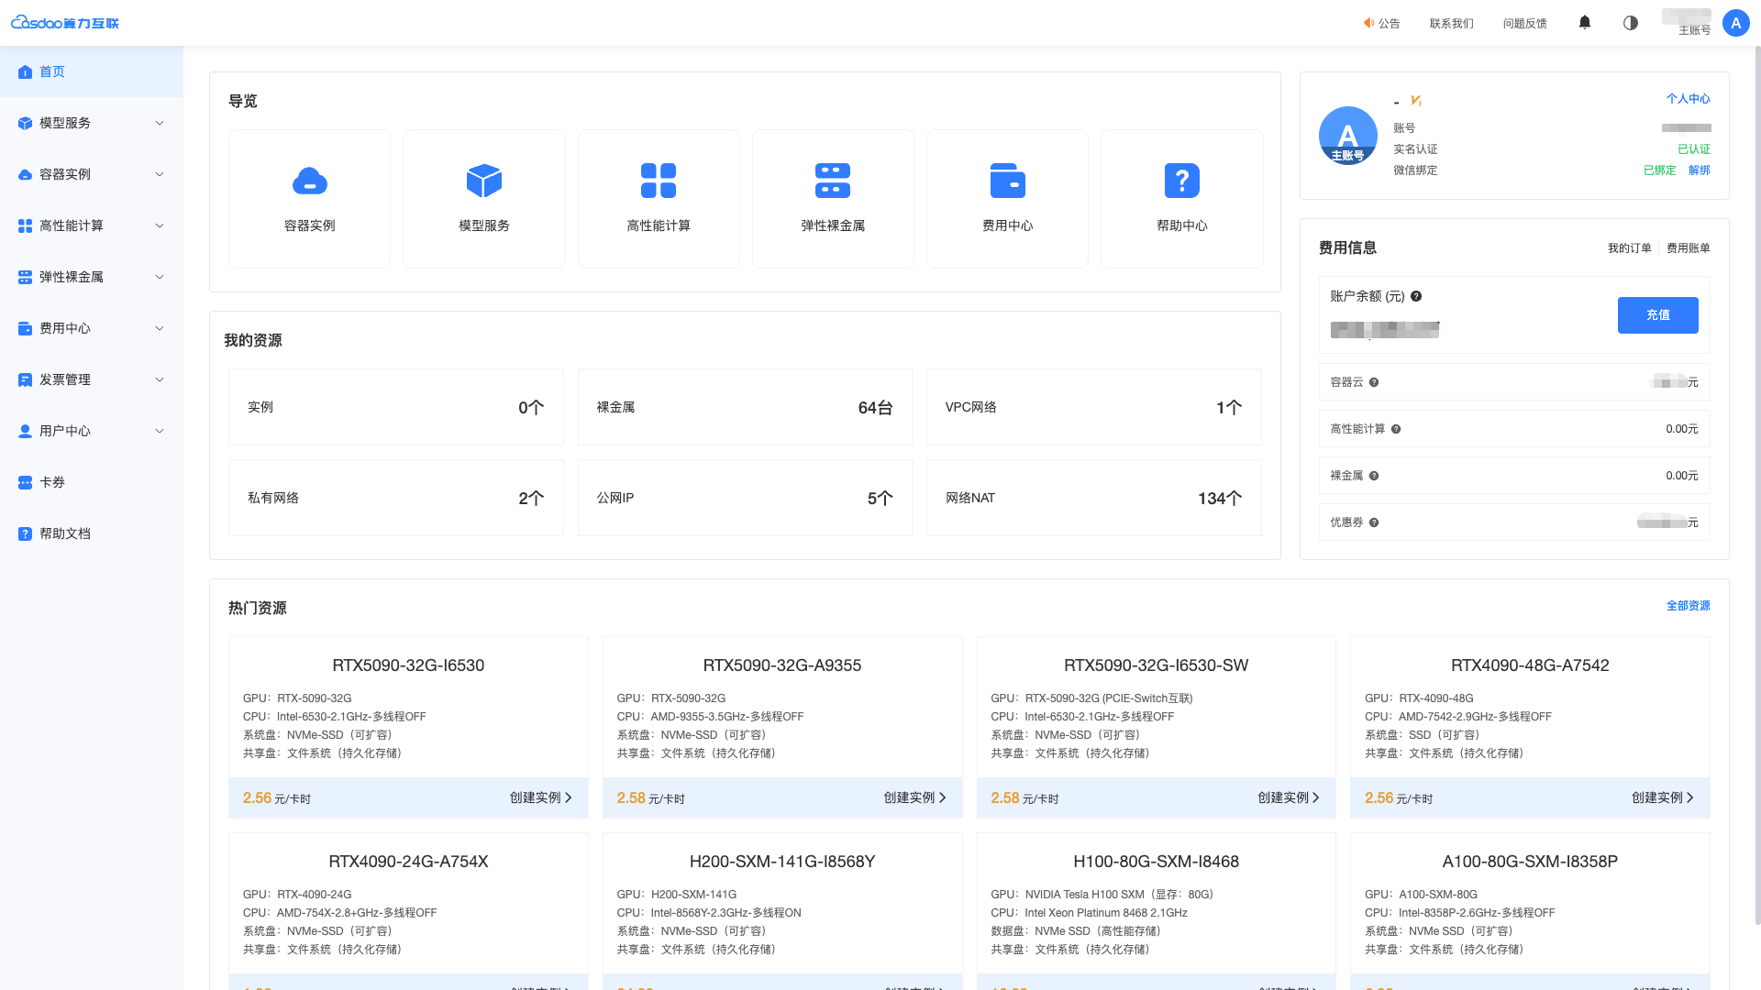Click 解绑 to unbind WeChat
This screenshot has width=1761, height=990.
tap(1699, 170)
